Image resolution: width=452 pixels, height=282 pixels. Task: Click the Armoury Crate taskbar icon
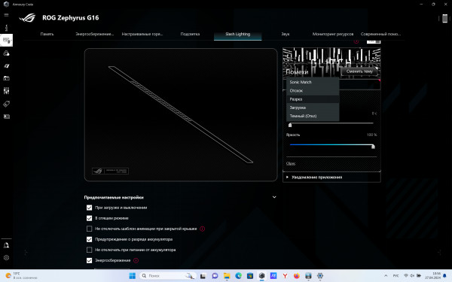(x=261, y=276)
